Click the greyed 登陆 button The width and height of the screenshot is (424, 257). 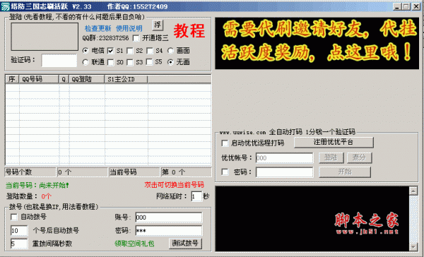pyautogui.click(x=331, y=158)
